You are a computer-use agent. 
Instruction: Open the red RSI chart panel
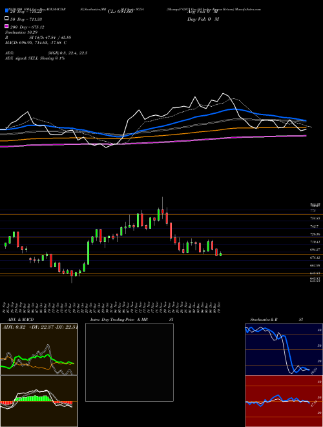(x=284, y=401)
